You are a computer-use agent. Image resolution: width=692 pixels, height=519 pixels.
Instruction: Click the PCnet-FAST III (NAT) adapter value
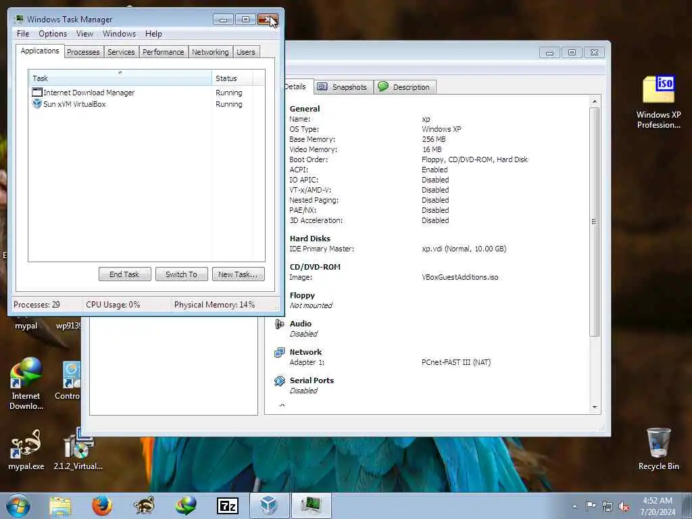(x=456, y=362)
